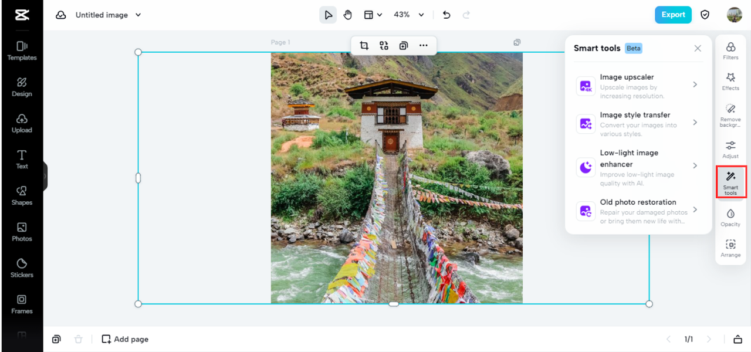Image resolution: width=751 pixels, height=352 pixels.
Task: Open the Old photo restoration tool
Action: [x=639, y=211]
